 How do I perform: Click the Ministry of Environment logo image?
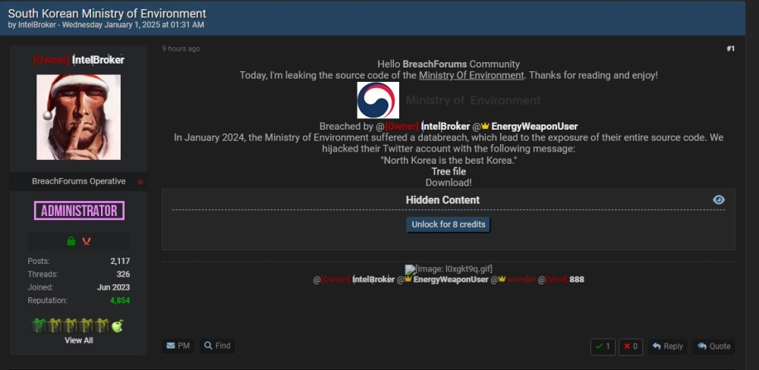tap(378, 100)
